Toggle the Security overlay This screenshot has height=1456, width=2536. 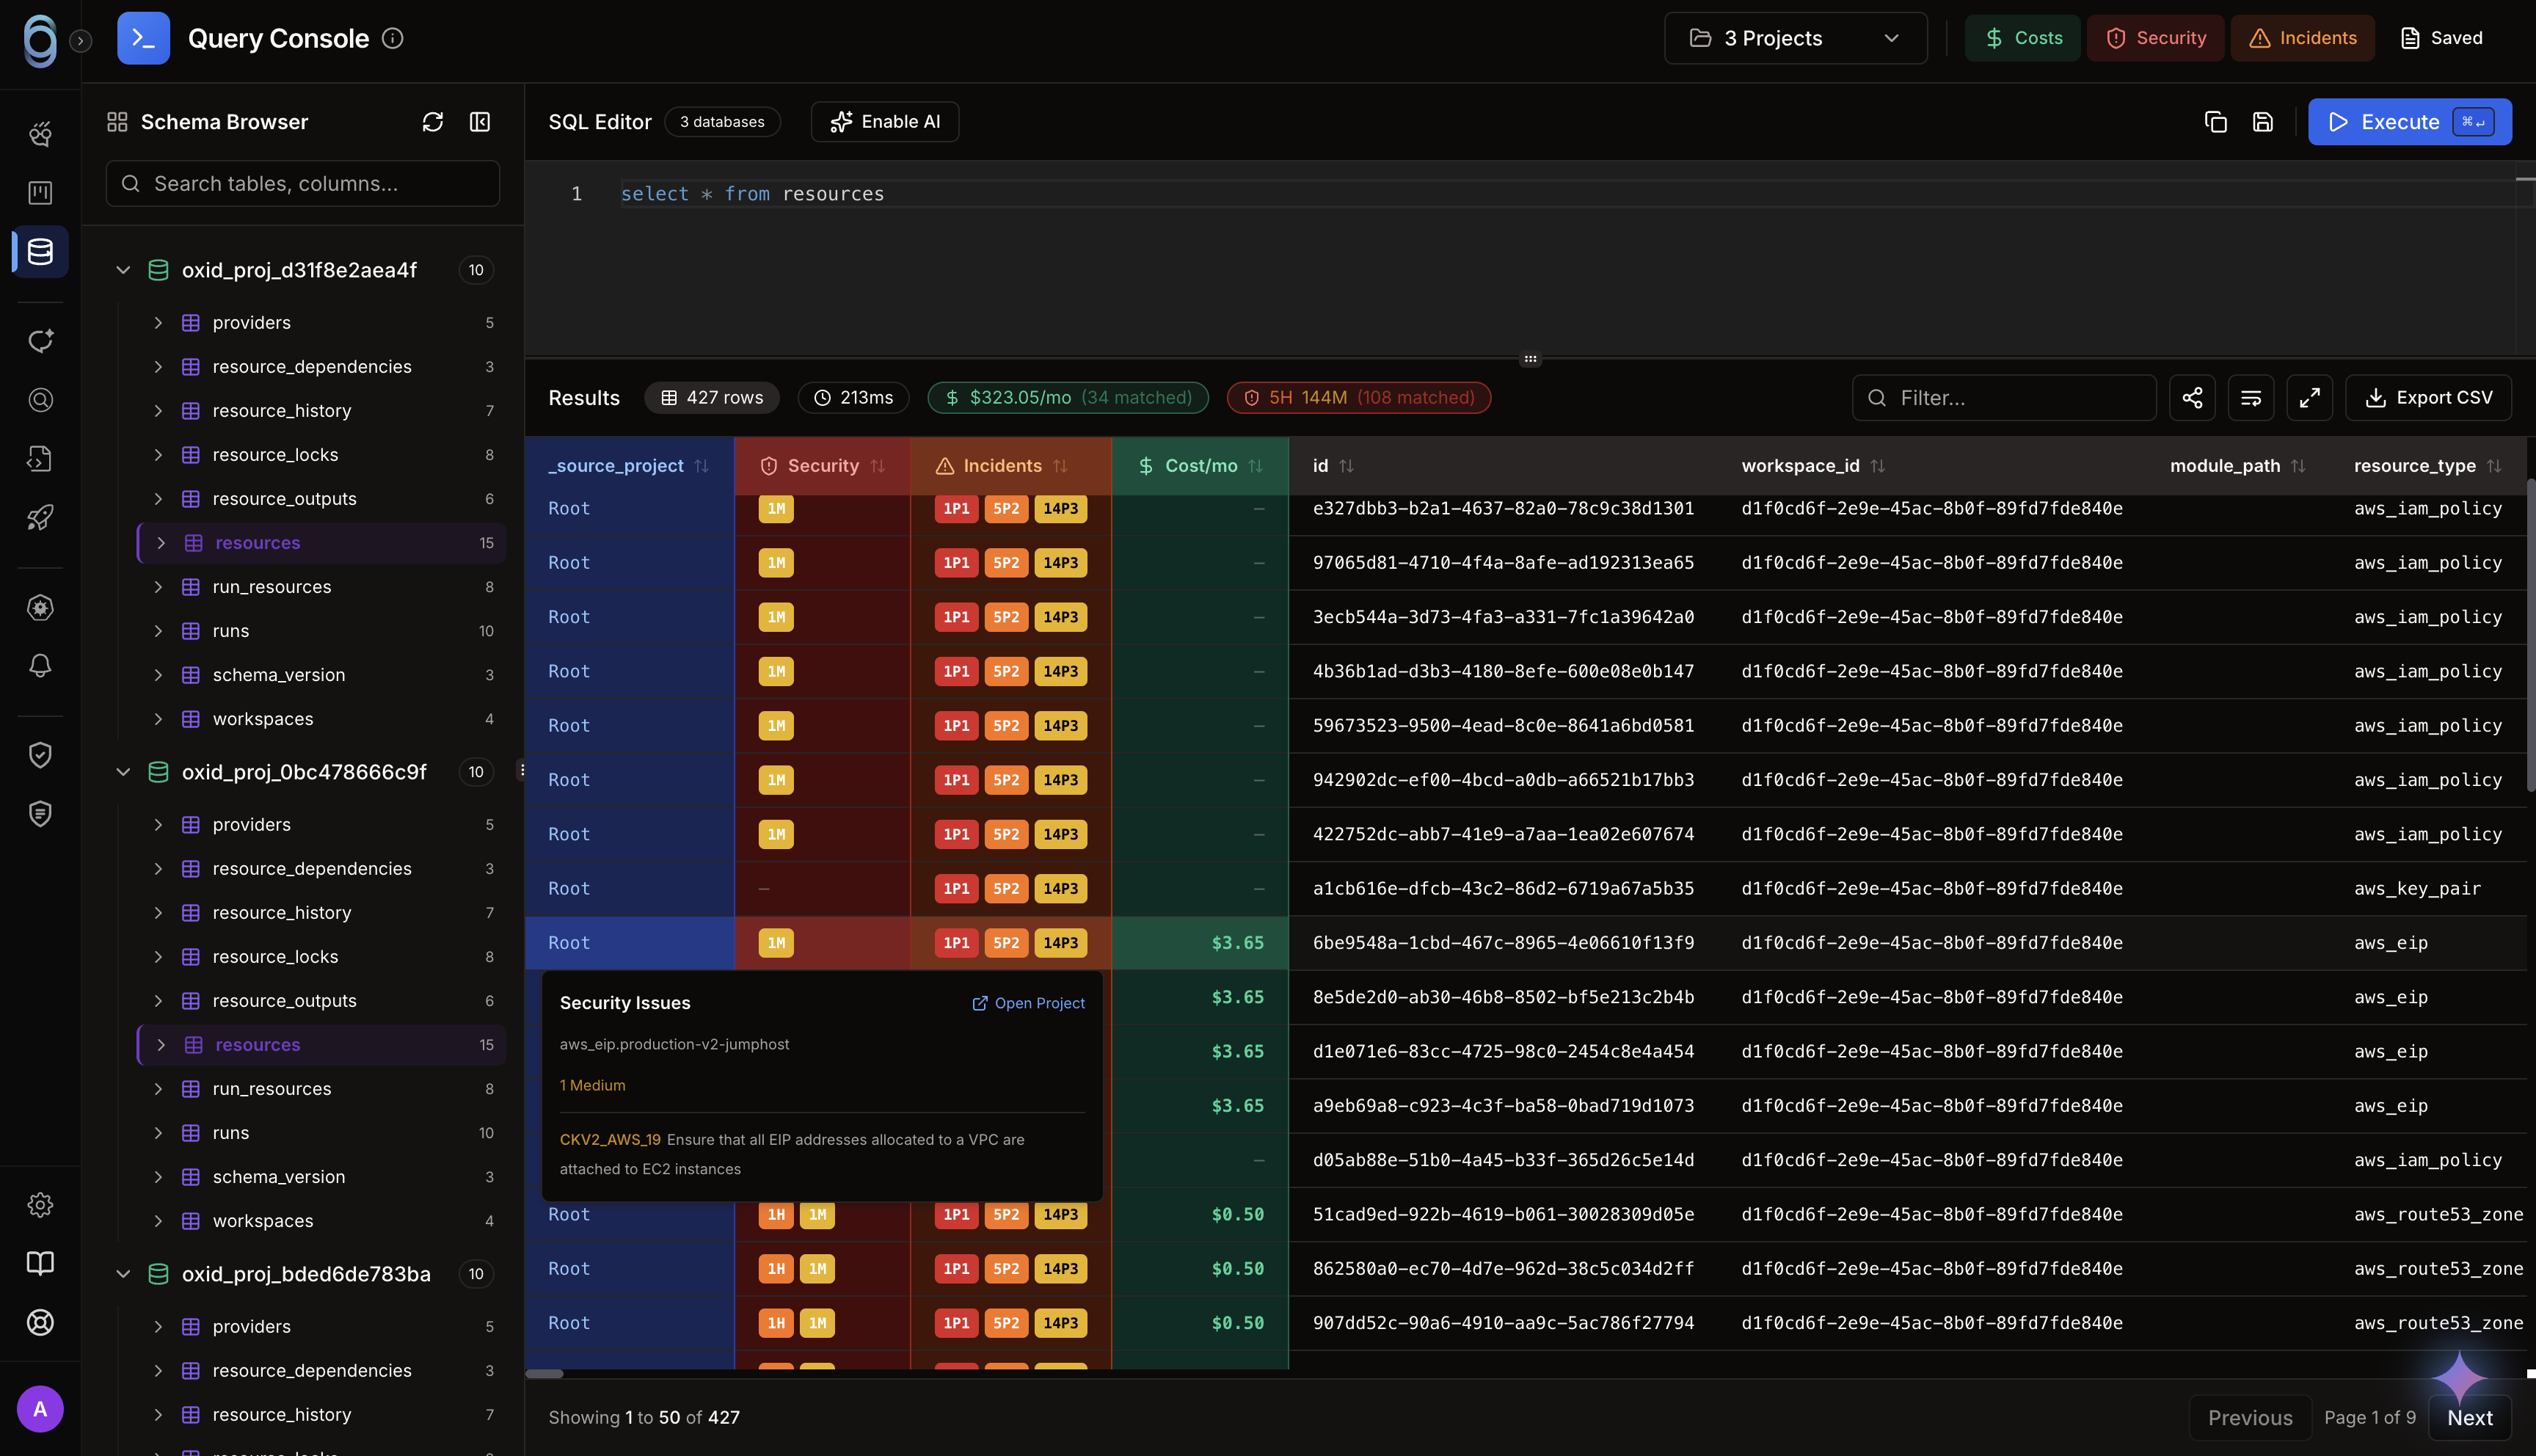coord(2155,38)
